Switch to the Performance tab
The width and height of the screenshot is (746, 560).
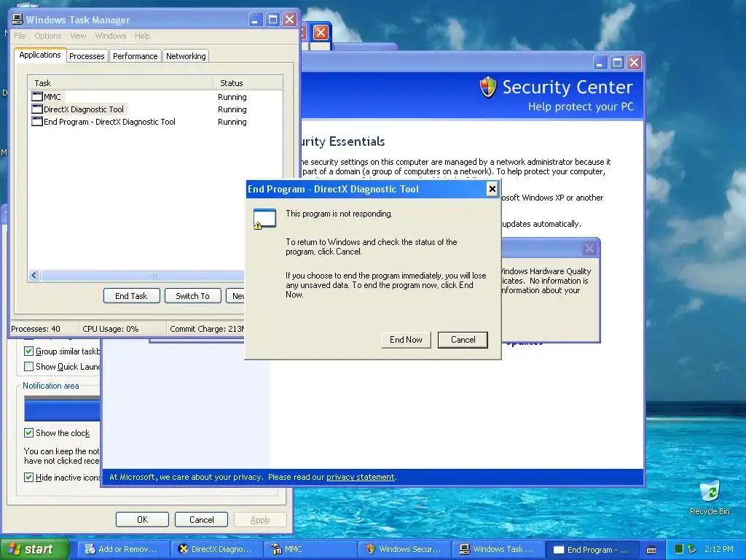pyautogui.click(x=135, y=56)
